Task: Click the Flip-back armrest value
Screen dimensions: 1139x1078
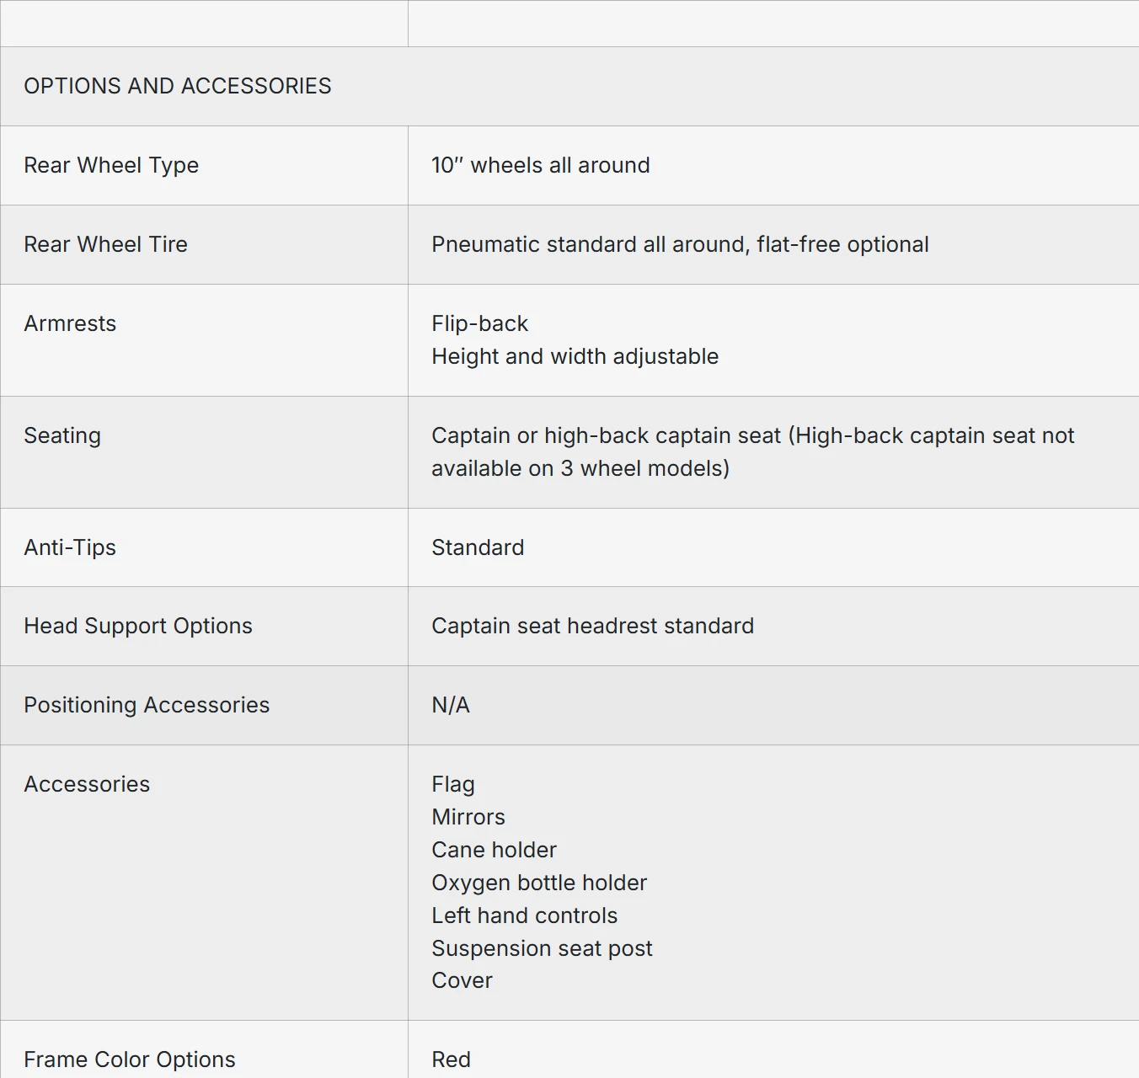Action: [480, 323]
